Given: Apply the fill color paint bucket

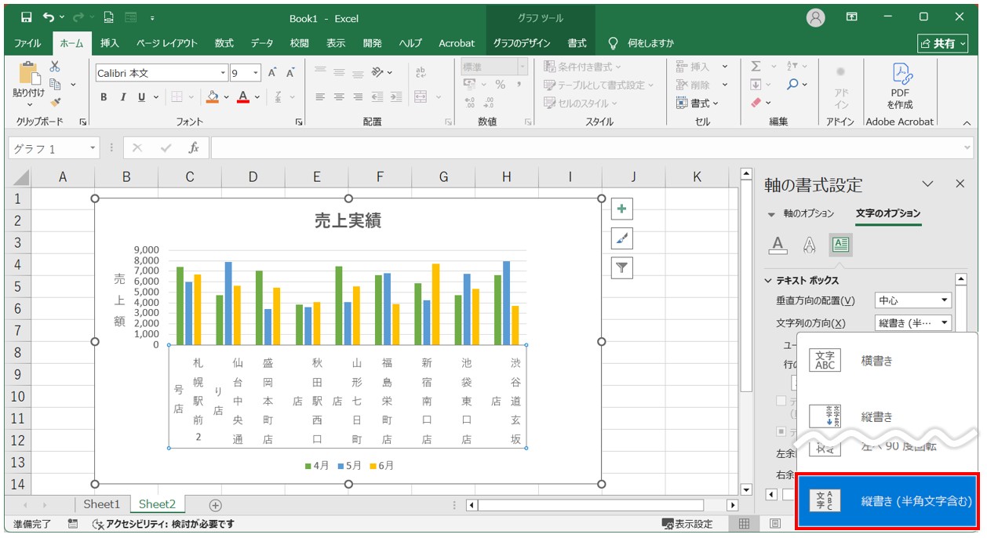Looking at the screenshot, I should [212, 97].
